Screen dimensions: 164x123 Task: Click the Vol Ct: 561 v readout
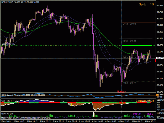[143, 114]
